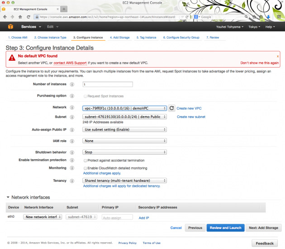Image resolution: width=285 pixels, height=249 pixels.
Task: Close the EC2 Management Console tab
Action: pyautogui.click(x=57, y=9)
